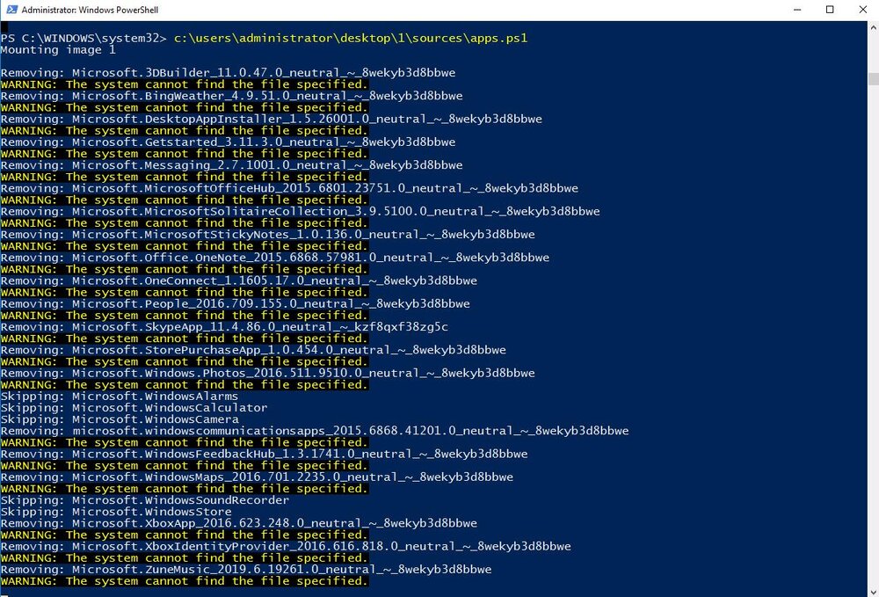Select the Removing Microsoft.ZuneMusic line
This screenshot has width=879, height=597.
coord(246,570)
